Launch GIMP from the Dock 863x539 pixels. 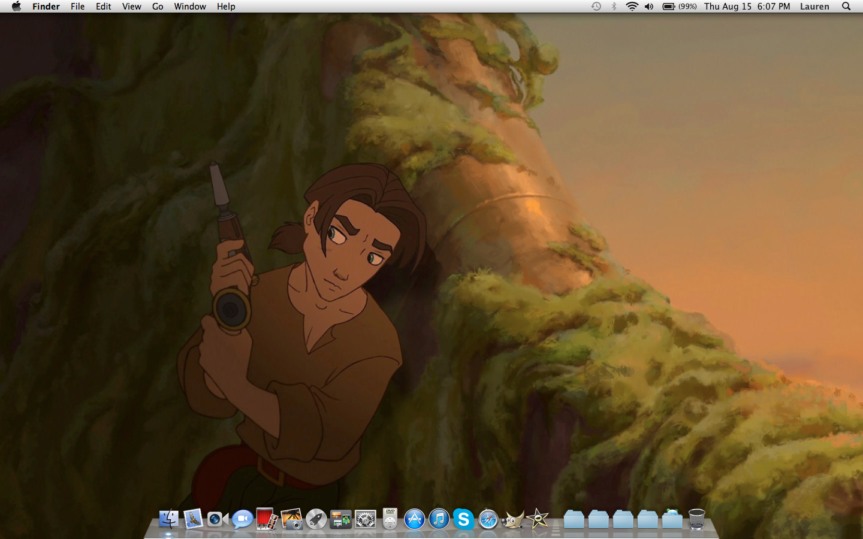click(512, 519)
